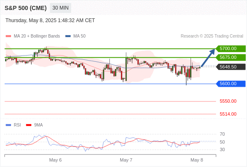Click the blue RSI legend swatch
This screenshot has width=247, height=167.
pos(8,125)
